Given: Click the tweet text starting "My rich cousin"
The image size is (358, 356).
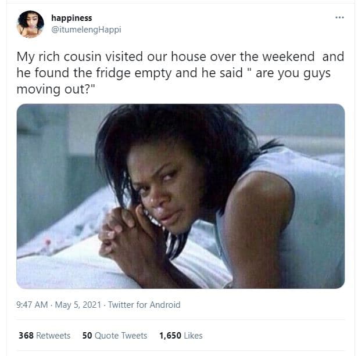Looking at the screenshot, I should 180,73.
